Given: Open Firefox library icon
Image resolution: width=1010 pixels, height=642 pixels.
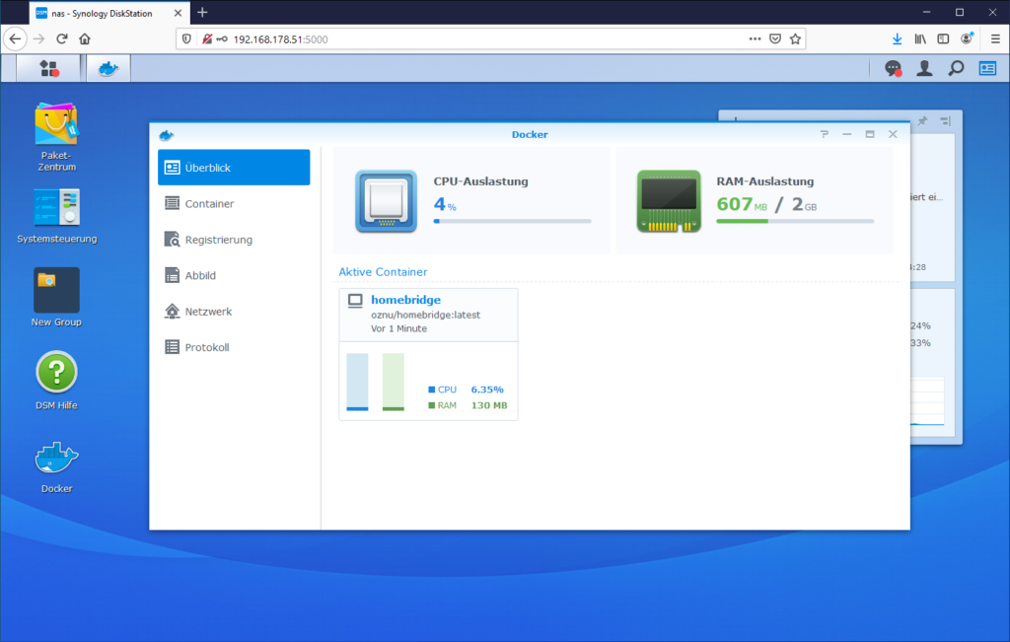Looking at the screenshot, I should (920, 38).
